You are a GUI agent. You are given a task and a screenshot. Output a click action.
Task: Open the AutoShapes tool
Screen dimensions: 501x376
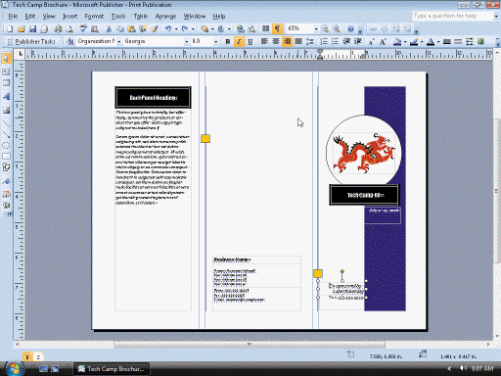[6, 167]
